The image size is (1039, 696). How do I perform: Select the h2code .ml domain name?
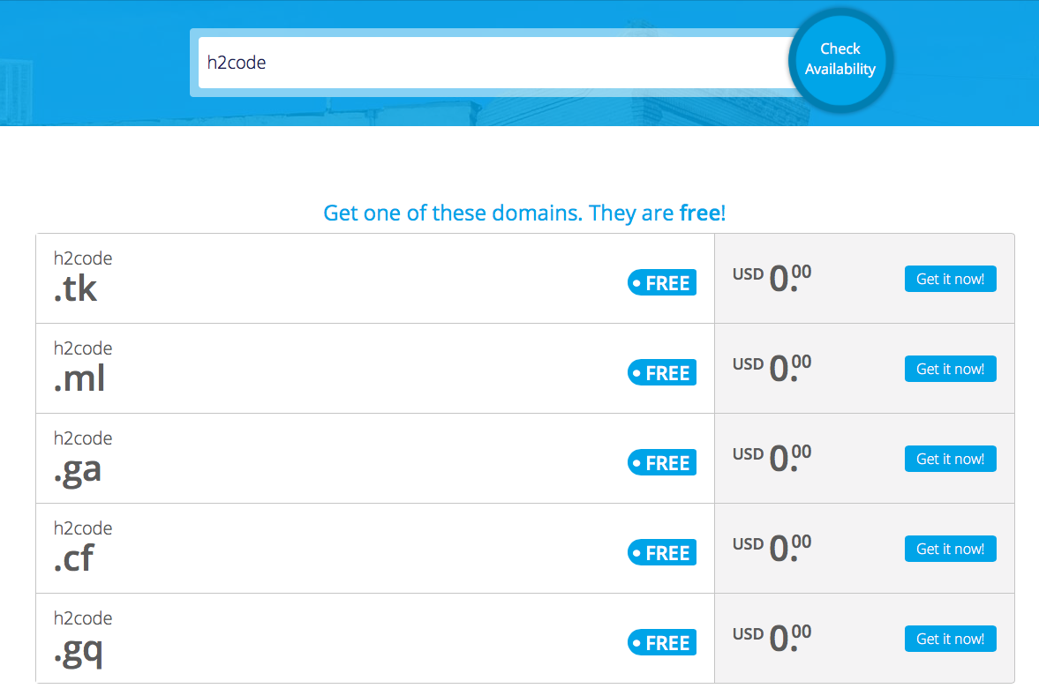[x=82, y=368]
